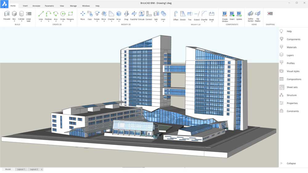Open the Materials panel in the sidebar
This screenshot has width=308, height=173.
[x=291, y=47]
